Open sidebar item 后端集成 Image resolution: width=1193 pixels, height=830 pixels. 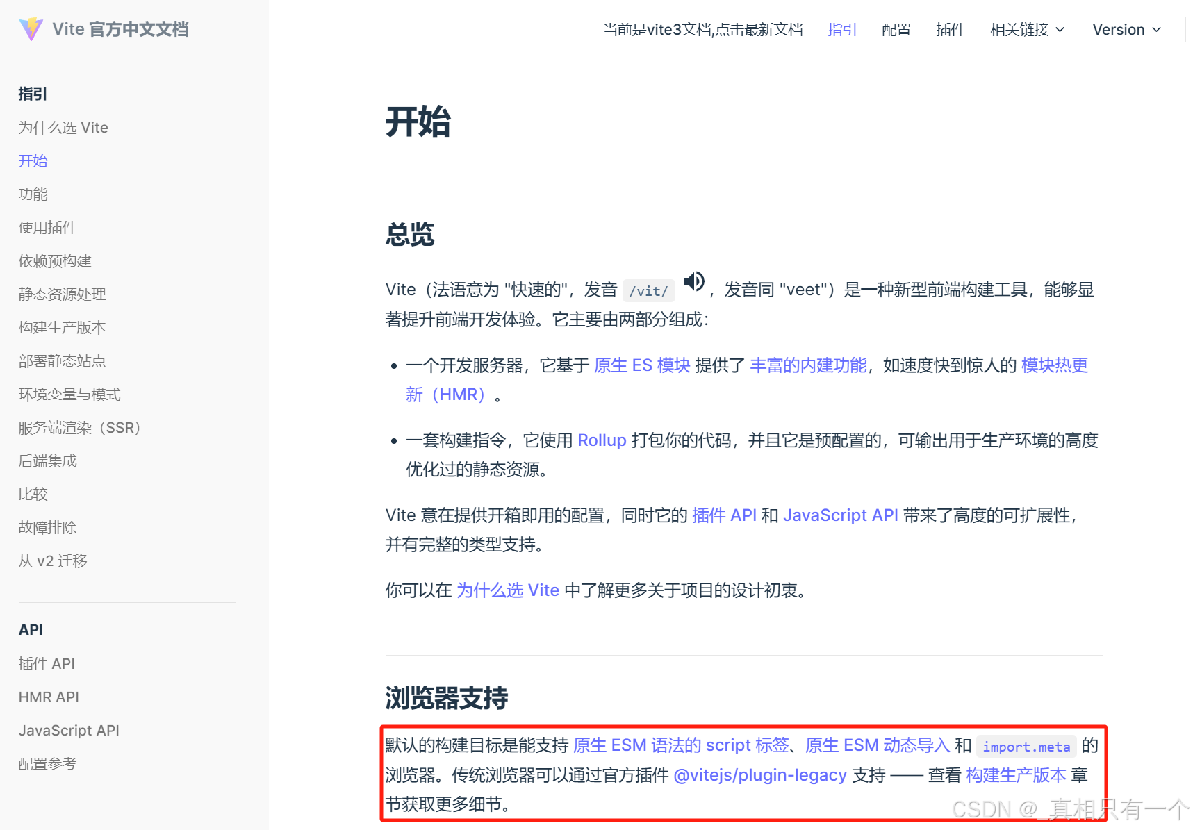[47, 461]
